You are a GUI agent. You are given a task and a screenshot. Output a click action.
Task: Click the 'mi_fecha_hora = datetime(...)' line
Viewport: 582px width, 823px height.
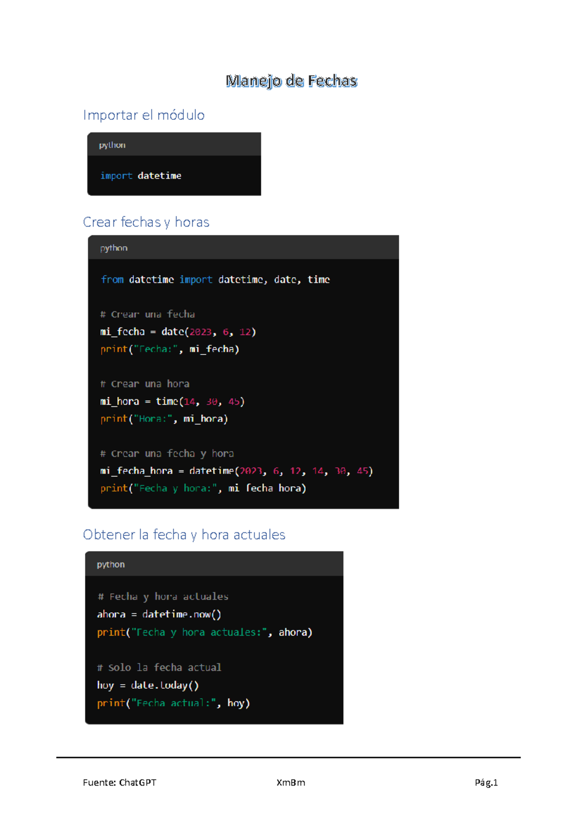click(236, 471)
